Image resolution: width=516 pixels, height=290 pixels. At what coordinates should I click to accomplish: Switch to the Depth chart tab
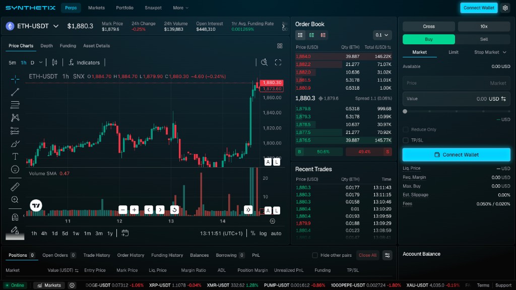(x=46, y=46)
